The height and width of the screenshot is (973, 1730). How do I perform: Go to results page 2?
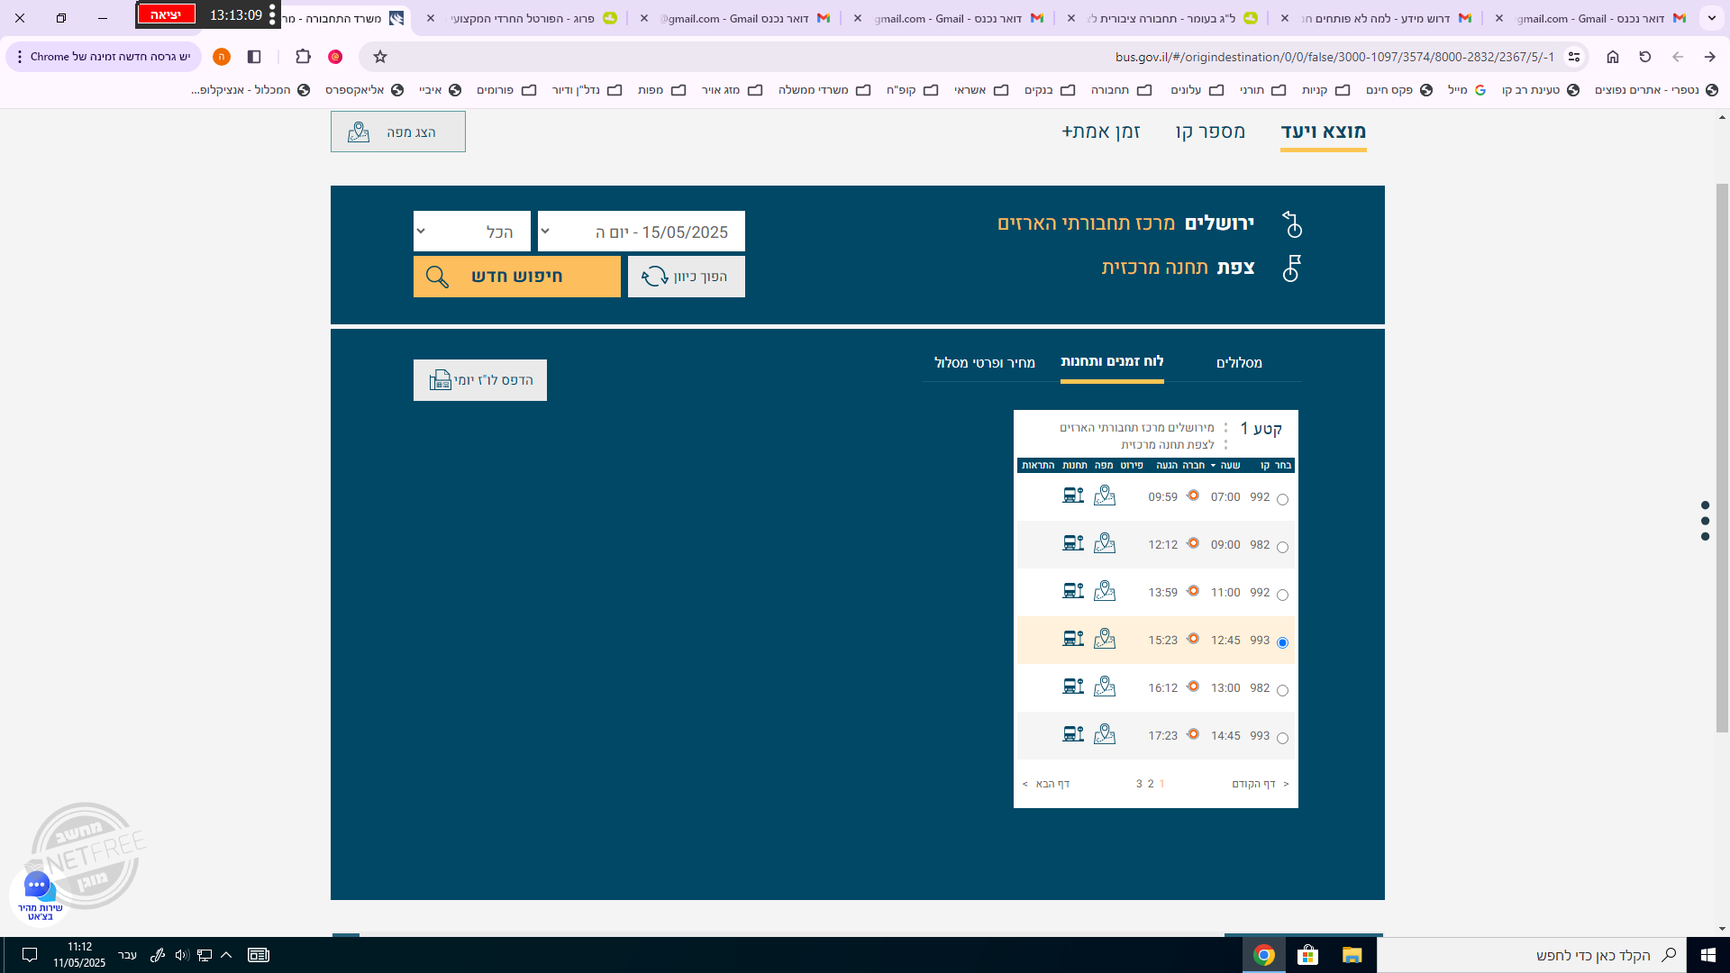click(1151, 784)
